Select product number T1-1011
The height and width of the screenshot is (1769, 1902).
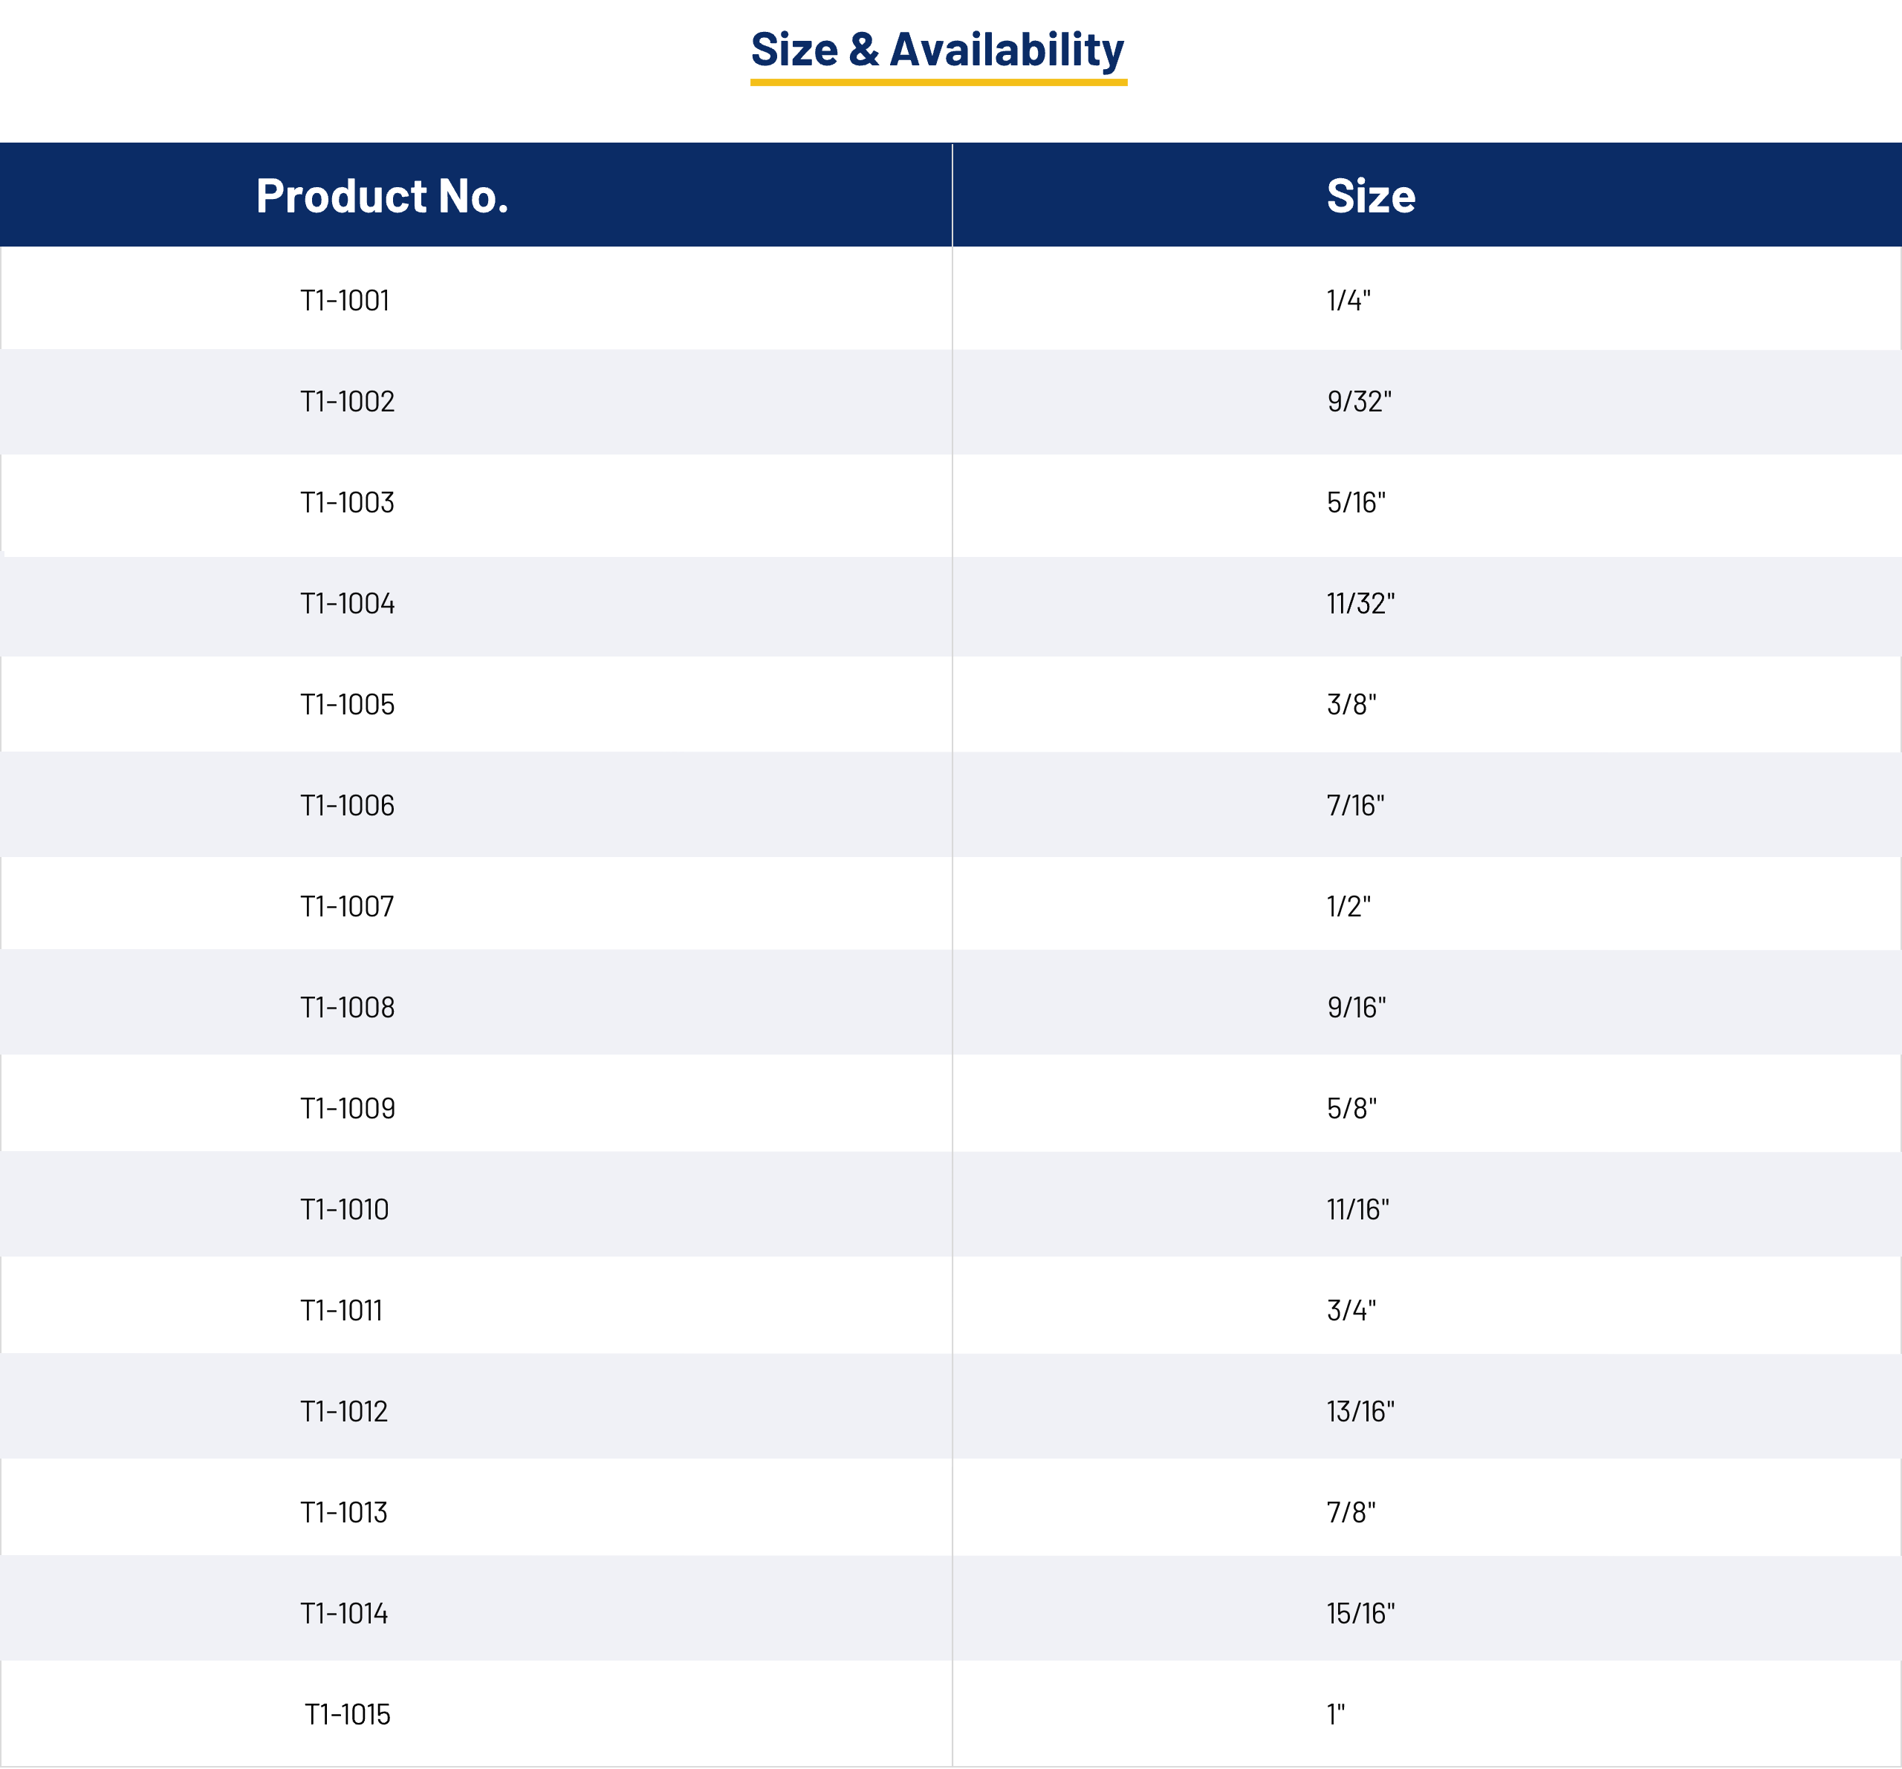(x=340, y=1310)
